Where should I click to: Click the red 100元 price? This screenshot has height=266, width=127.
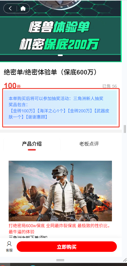(x=12, y=86)
